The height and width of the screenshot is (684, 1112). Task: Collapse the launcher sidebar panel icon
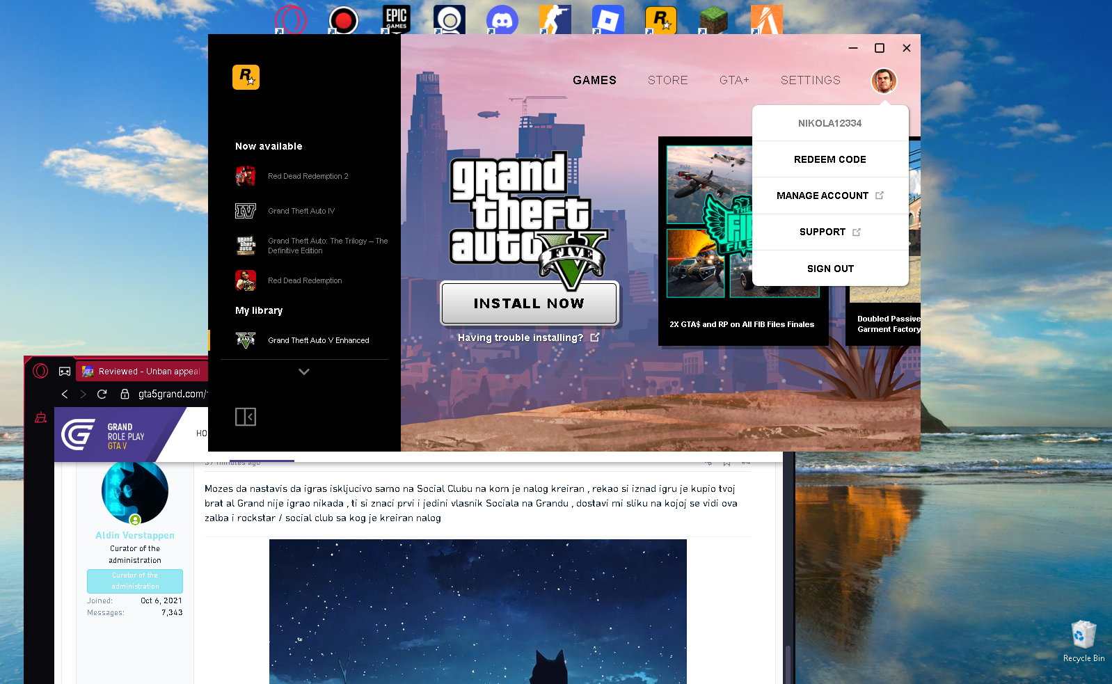246,417
